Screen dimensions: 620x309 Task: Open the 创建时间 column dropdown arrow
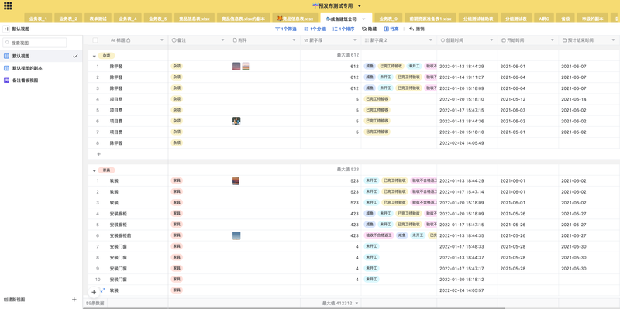pos(491,40)
